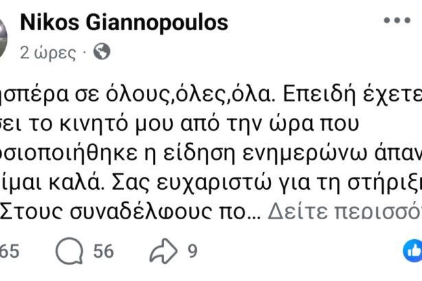Viewport: 422px width, 281px height.
Task: Open Nikos Giannopoulos profile name
Action: [124, 23]
